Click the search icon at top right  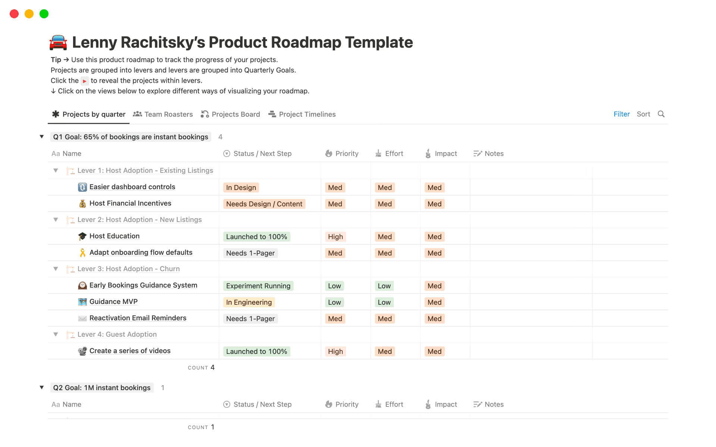pyautogui.click(x=661, y=114)
